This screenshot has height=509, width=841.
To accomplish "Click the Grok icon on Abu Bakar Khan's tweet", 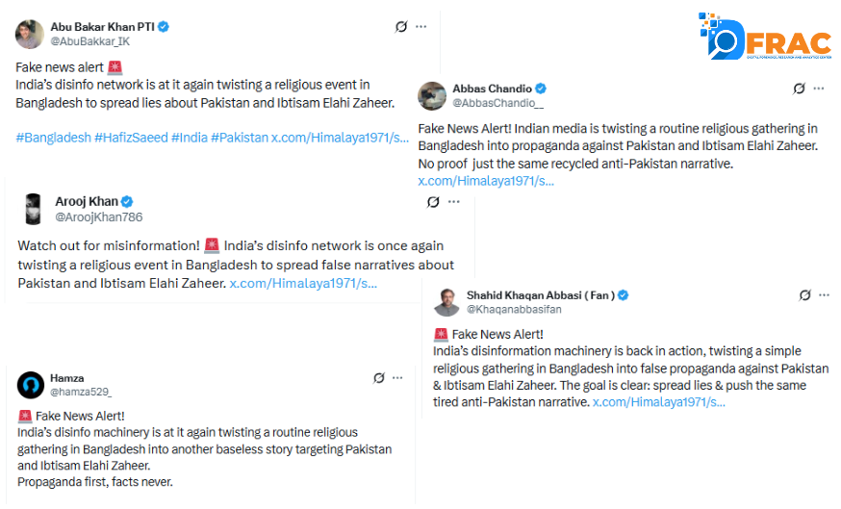I will pos(401,27).
